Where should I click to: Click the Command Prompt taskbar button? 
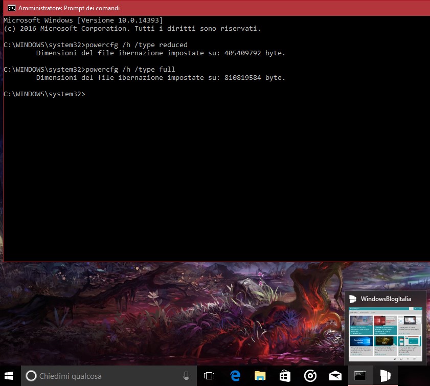coord(360,376)
